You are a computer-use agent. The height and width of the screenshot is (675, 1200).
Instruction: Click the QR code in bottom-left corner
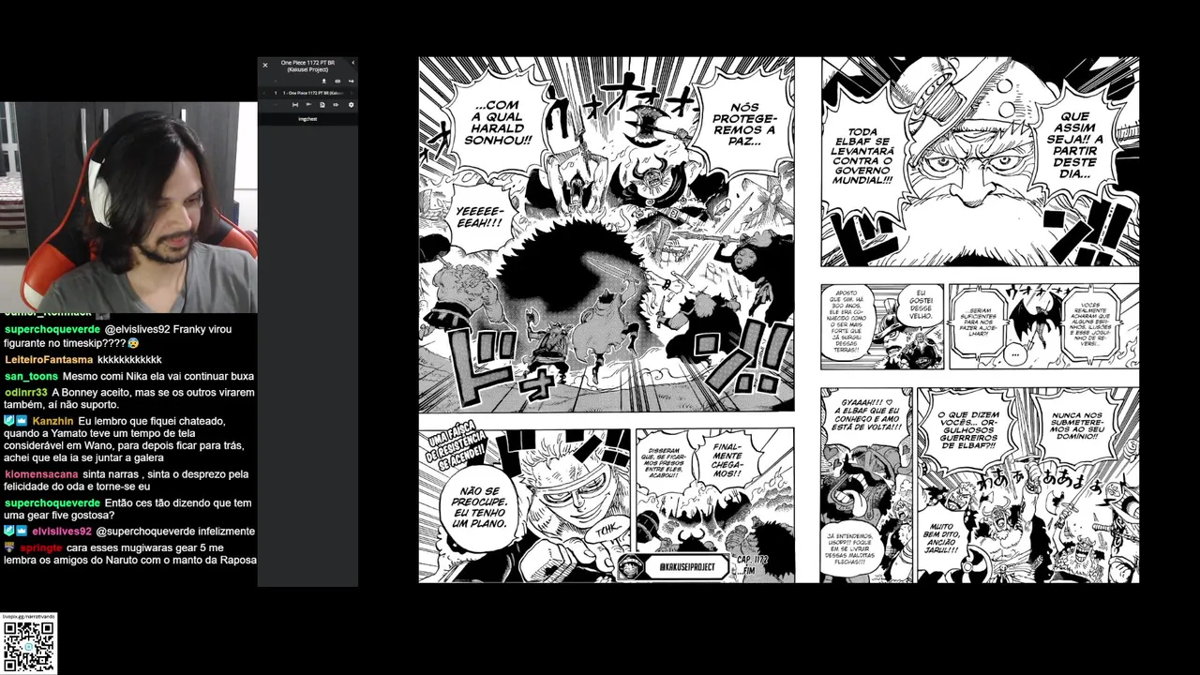29,647
